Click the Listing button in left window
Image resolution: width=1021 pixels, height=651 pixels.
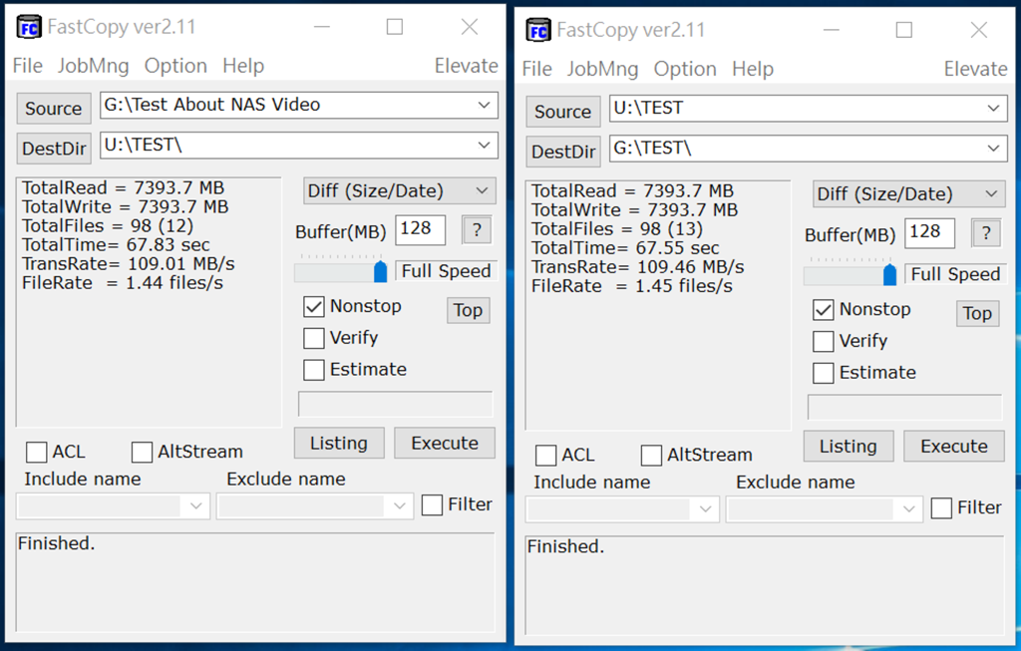click(339, 444)
